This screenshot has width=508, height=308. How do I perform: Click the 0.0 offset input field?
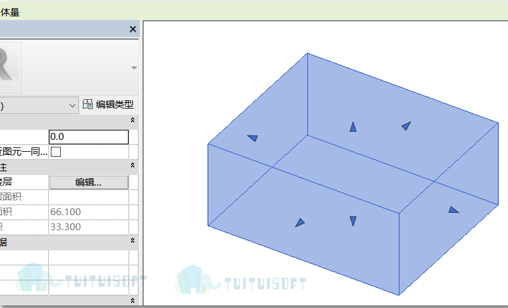tap(89, 137)
